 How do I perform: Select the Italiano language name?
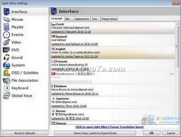[x=61, y=86]
